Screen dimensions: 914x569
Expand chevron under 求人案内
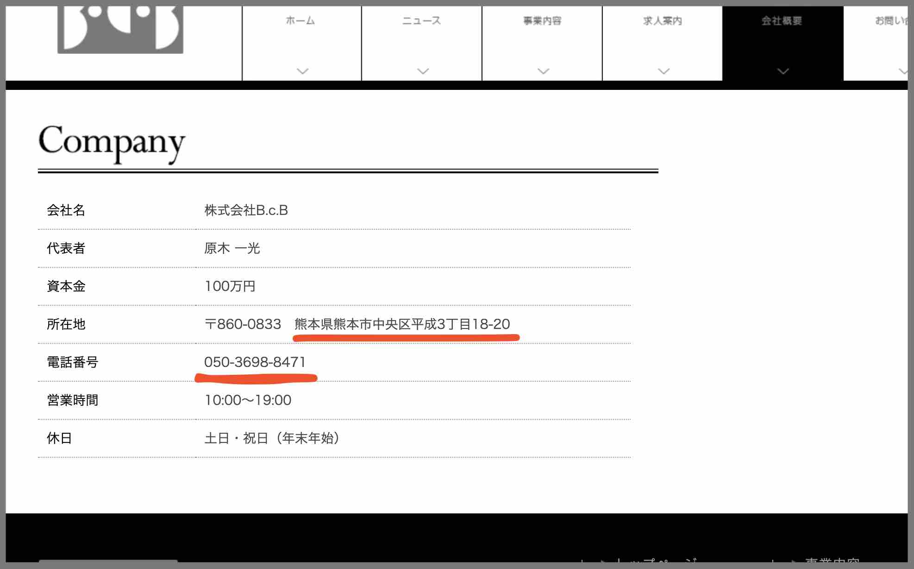coord(664,71)
